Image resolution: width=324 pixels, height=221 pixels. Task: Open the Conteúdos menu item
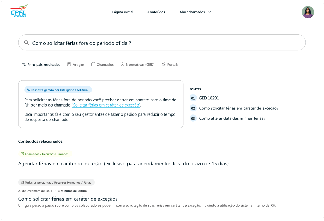pyautogui.click(x=156, y=12)
